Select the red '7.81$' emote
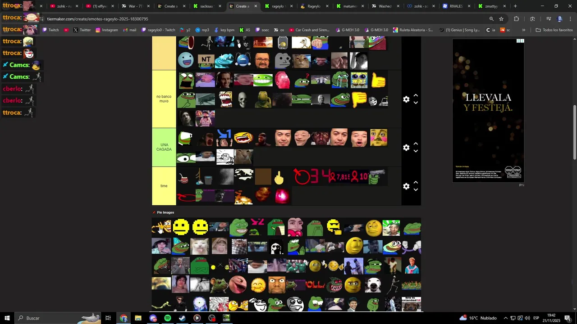 click(x=340, y=177)
